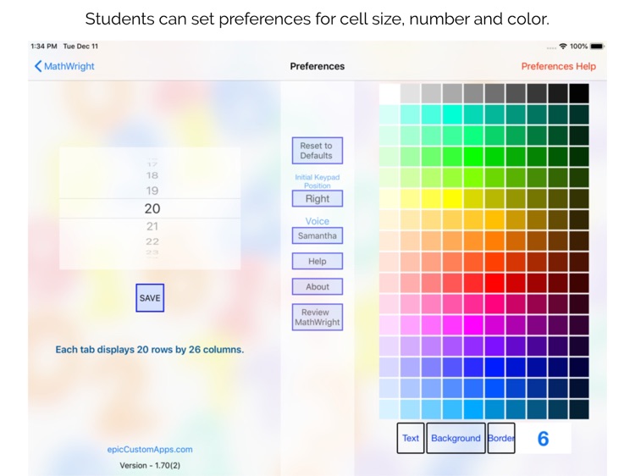This screenshot has width=635, height=476.
Task: Choose the pure yellow color swatch
Action: (453, 198)
